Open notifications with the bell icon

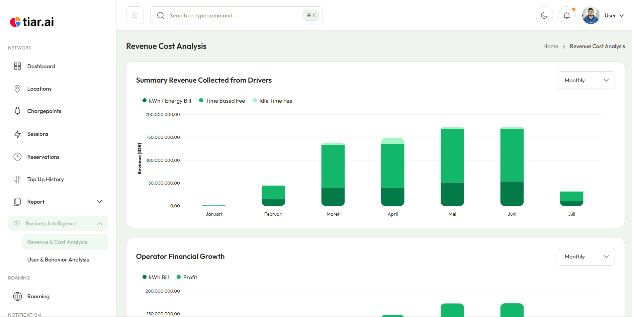(567, 15)
